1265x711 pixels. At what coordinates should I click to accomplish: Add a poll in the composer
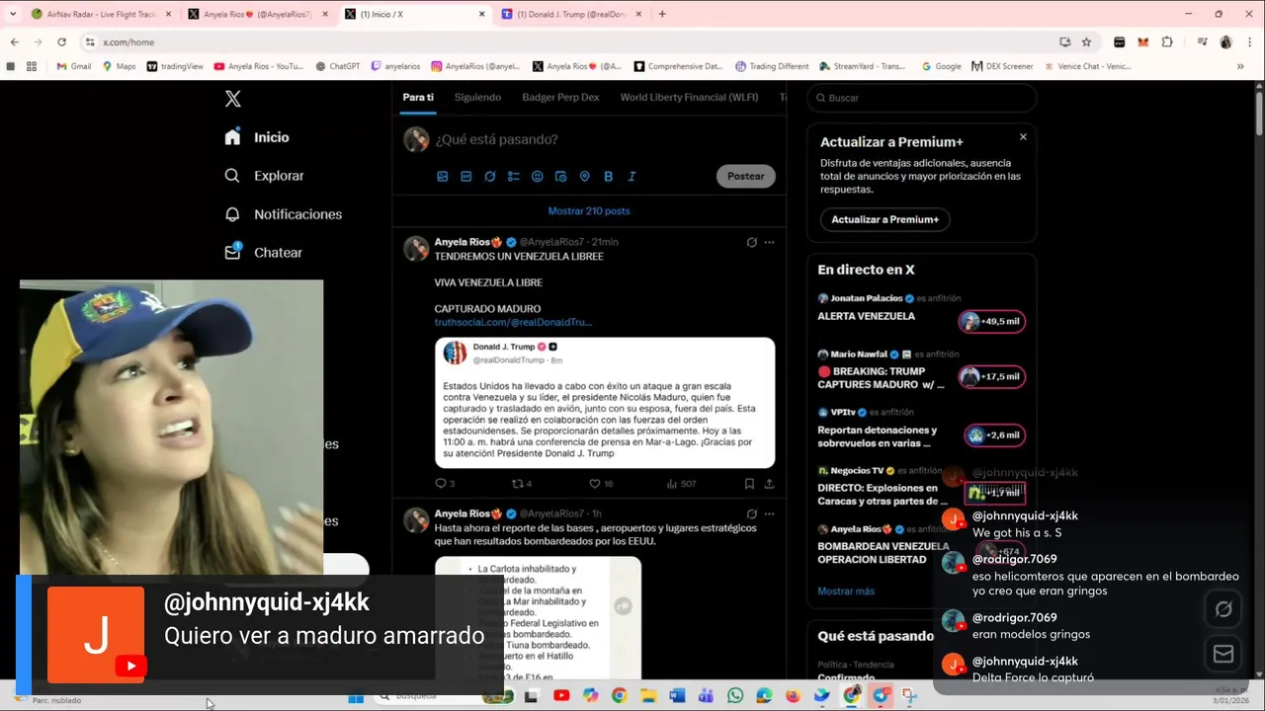tap(514, 176)
